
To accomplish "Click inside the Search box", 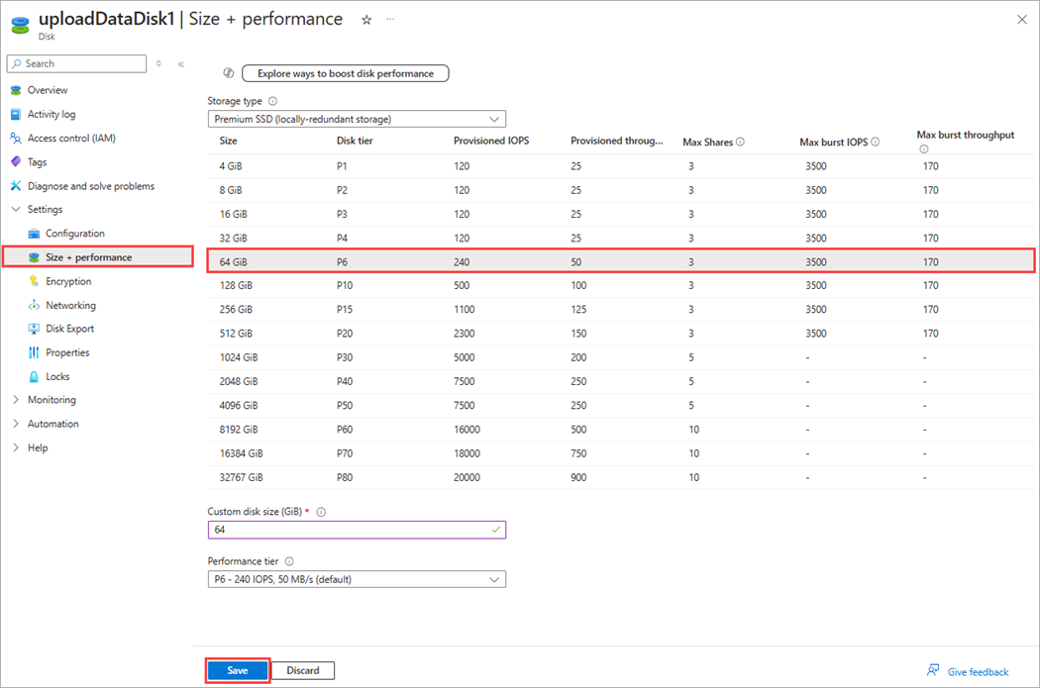I will click(76, 63).
